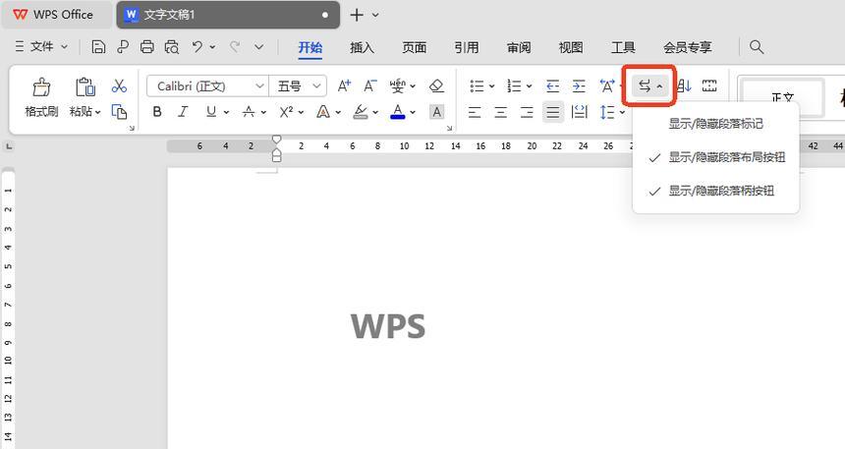Click the Redo arrow icon
Viewport: 845px width, 449px height.
tap(235, 47)
